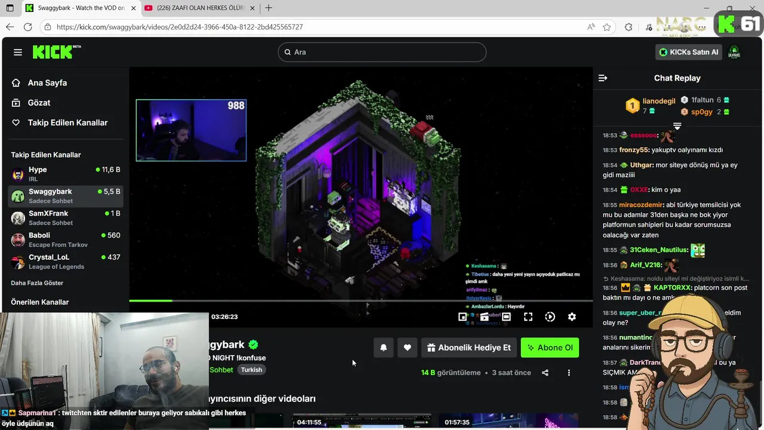Viewport: 764px width, 430px height.
Task: Open tab actions menu icon
Action: pos(10,8)
